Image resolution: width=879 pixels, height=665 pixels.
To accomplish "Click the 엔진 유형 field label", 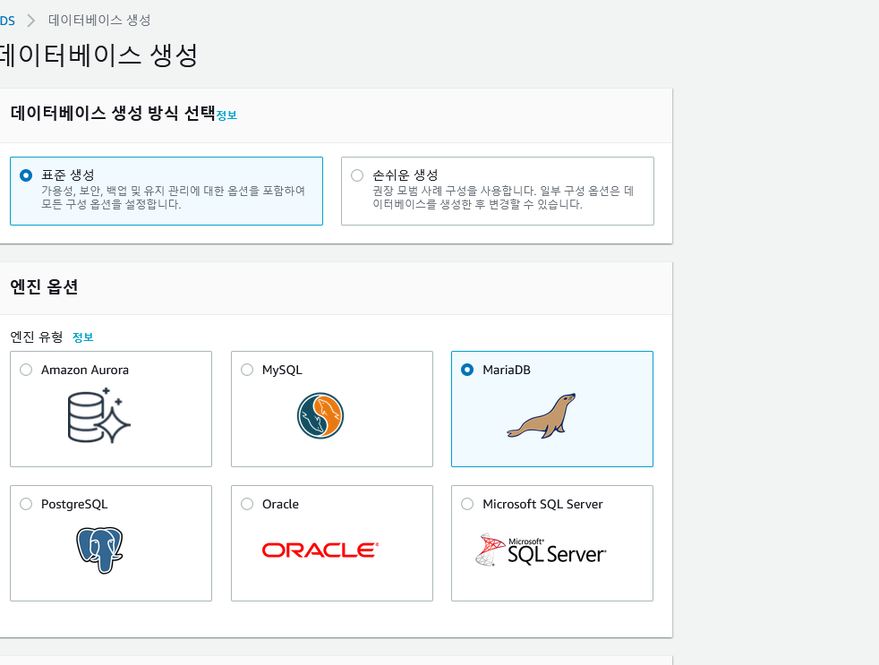I will (37, 337).
